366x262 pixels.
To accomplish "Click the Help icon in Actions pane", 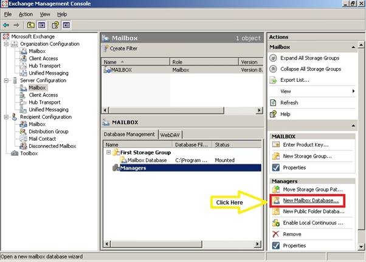I will pos(273,114).
